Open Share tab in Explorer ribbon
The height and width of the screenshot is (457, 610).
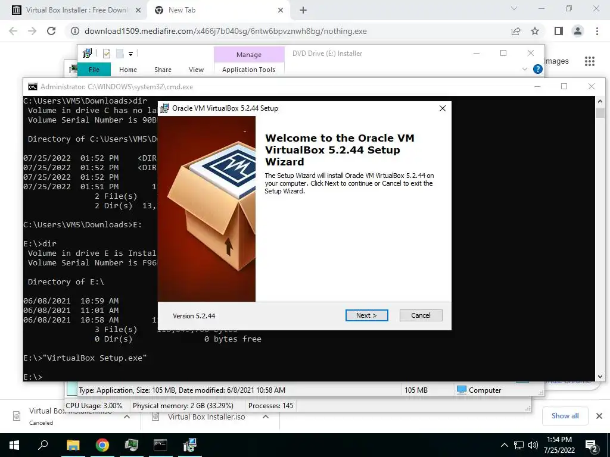[163, 70]
